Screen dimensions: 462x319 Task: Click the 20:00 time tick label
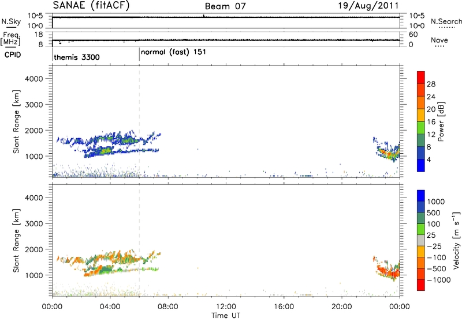click(341, 307)
